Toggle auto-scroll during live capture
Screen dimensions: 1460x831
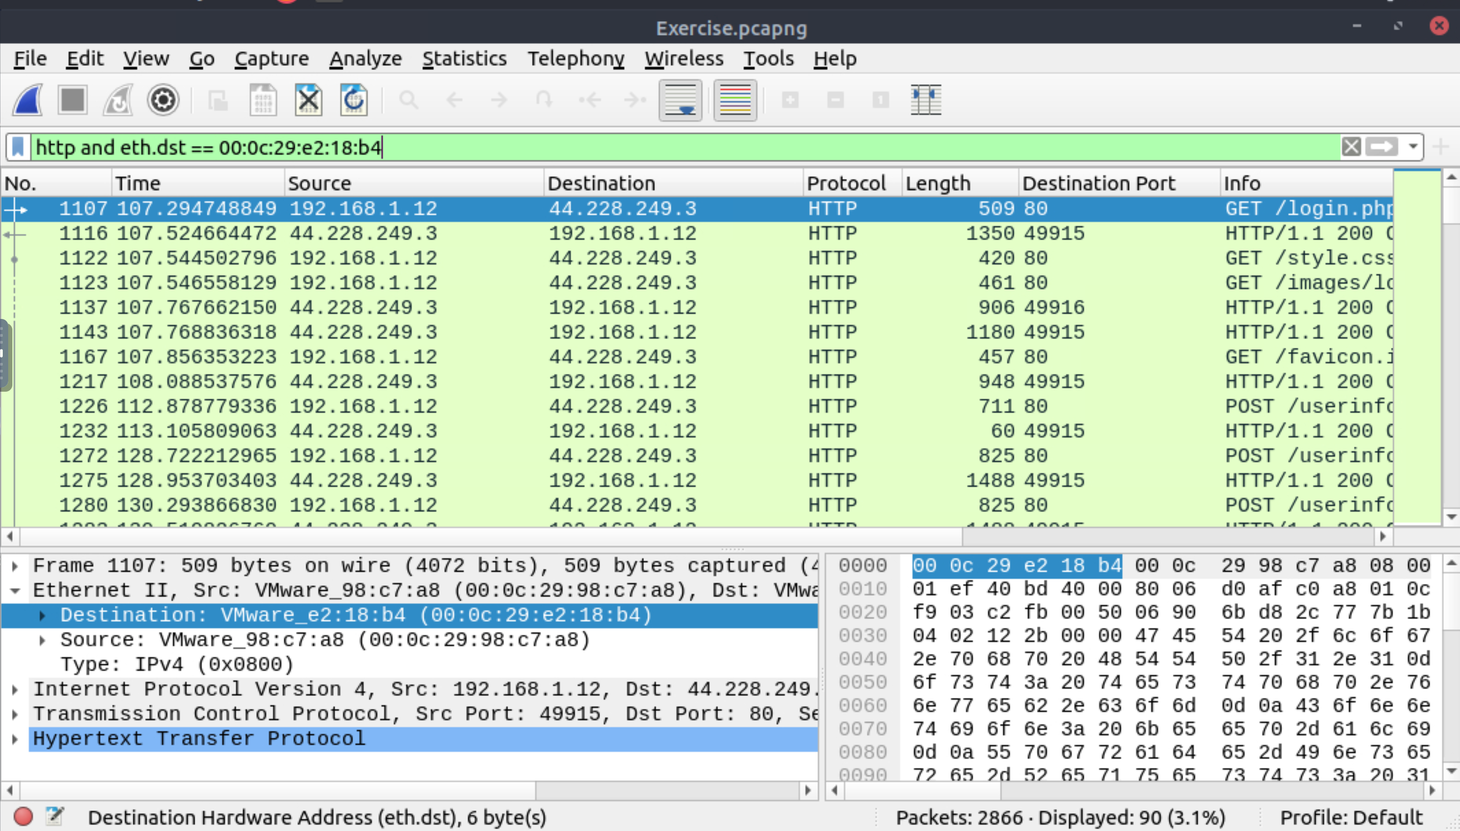coord(681,100)
